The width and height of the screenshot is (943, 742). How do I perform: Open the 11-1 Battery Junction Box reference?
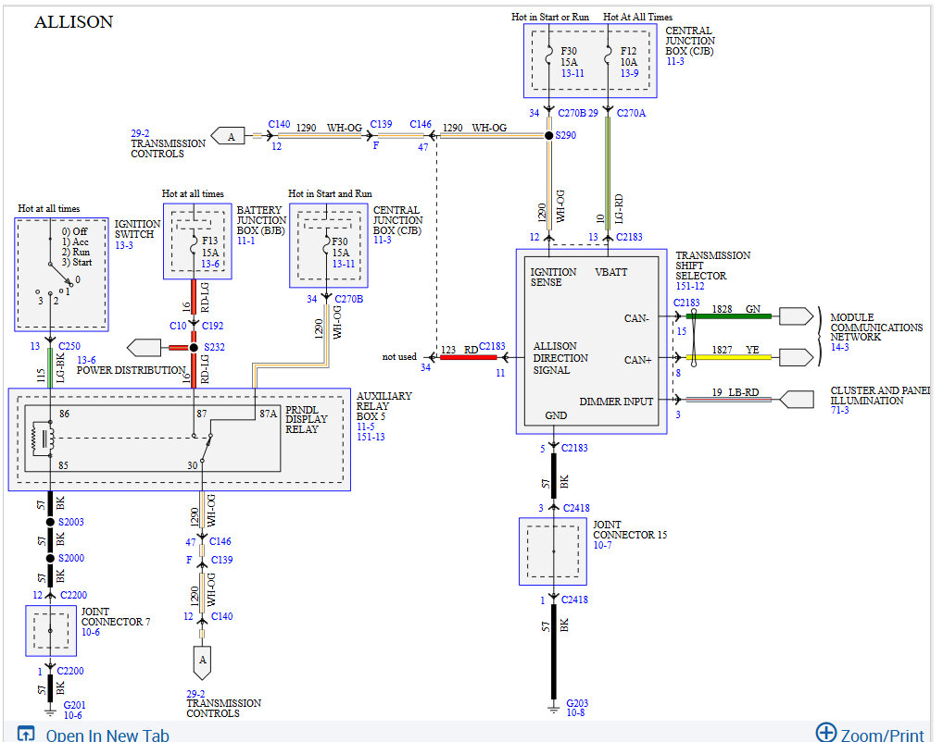tap(245, 241)
